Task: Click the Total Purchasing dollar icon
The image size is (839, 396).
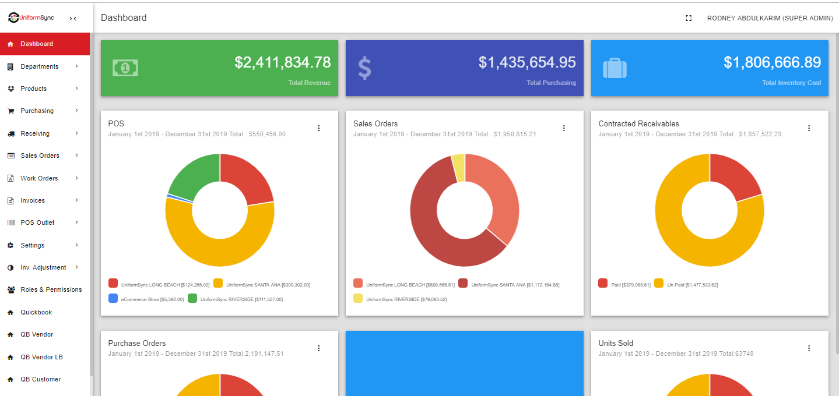Action: coord(364,68)
